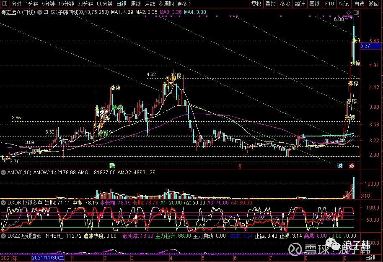Open the 更多 more periods dropdown
383x262 pixels.
[184, 4]
